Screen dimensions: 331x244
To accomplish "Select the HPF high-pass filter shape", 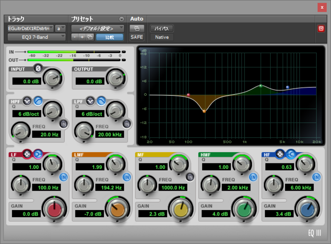I will [38, 100].
